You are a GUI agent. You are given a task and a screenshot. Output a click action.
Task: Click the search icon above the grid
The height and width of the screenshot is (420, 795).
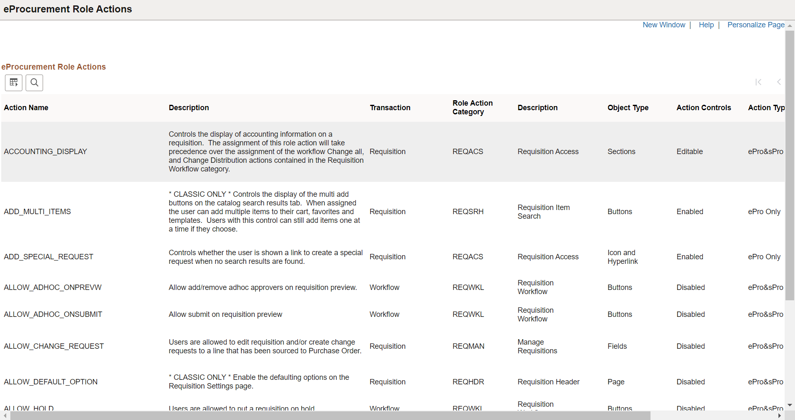(x=34, y=82)
